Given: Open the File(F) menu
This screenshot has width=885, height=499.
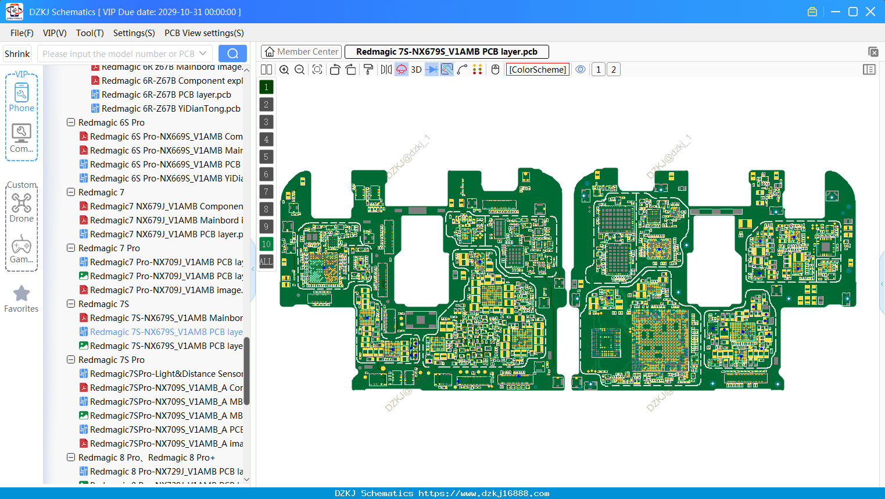Looking at the screenshot, I should [x=22, y=33].
